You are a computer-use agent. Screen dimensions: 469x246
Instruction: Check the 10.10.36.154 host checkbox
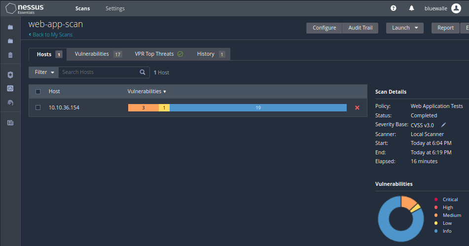click(x=38, y=107)
